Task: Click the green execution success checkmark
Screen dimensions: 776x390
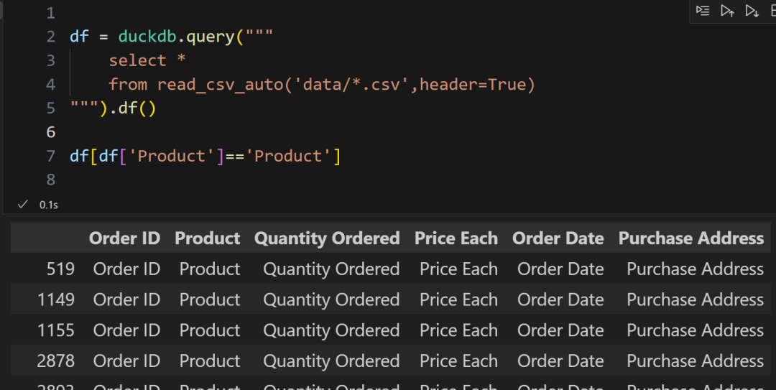Action: tap(23, 205)
